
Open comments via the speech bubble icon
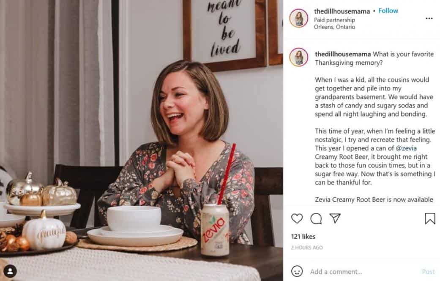(x=316, y=218)
